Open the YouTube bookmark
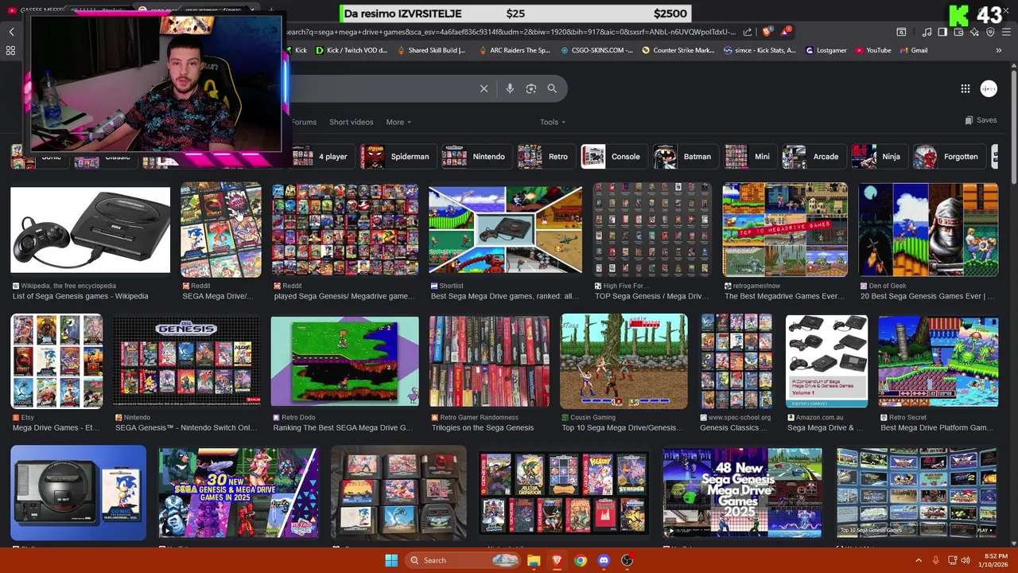This screenshot has height=573, width=1018. pos(873,50)
